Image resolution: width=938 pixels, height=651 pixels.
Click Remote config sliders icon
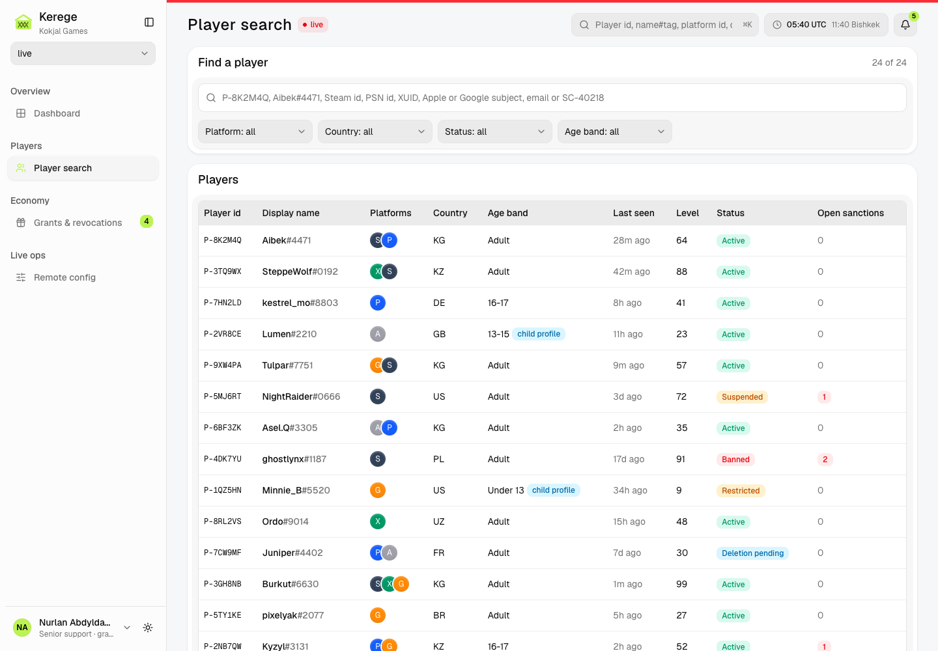click(21, 277)
